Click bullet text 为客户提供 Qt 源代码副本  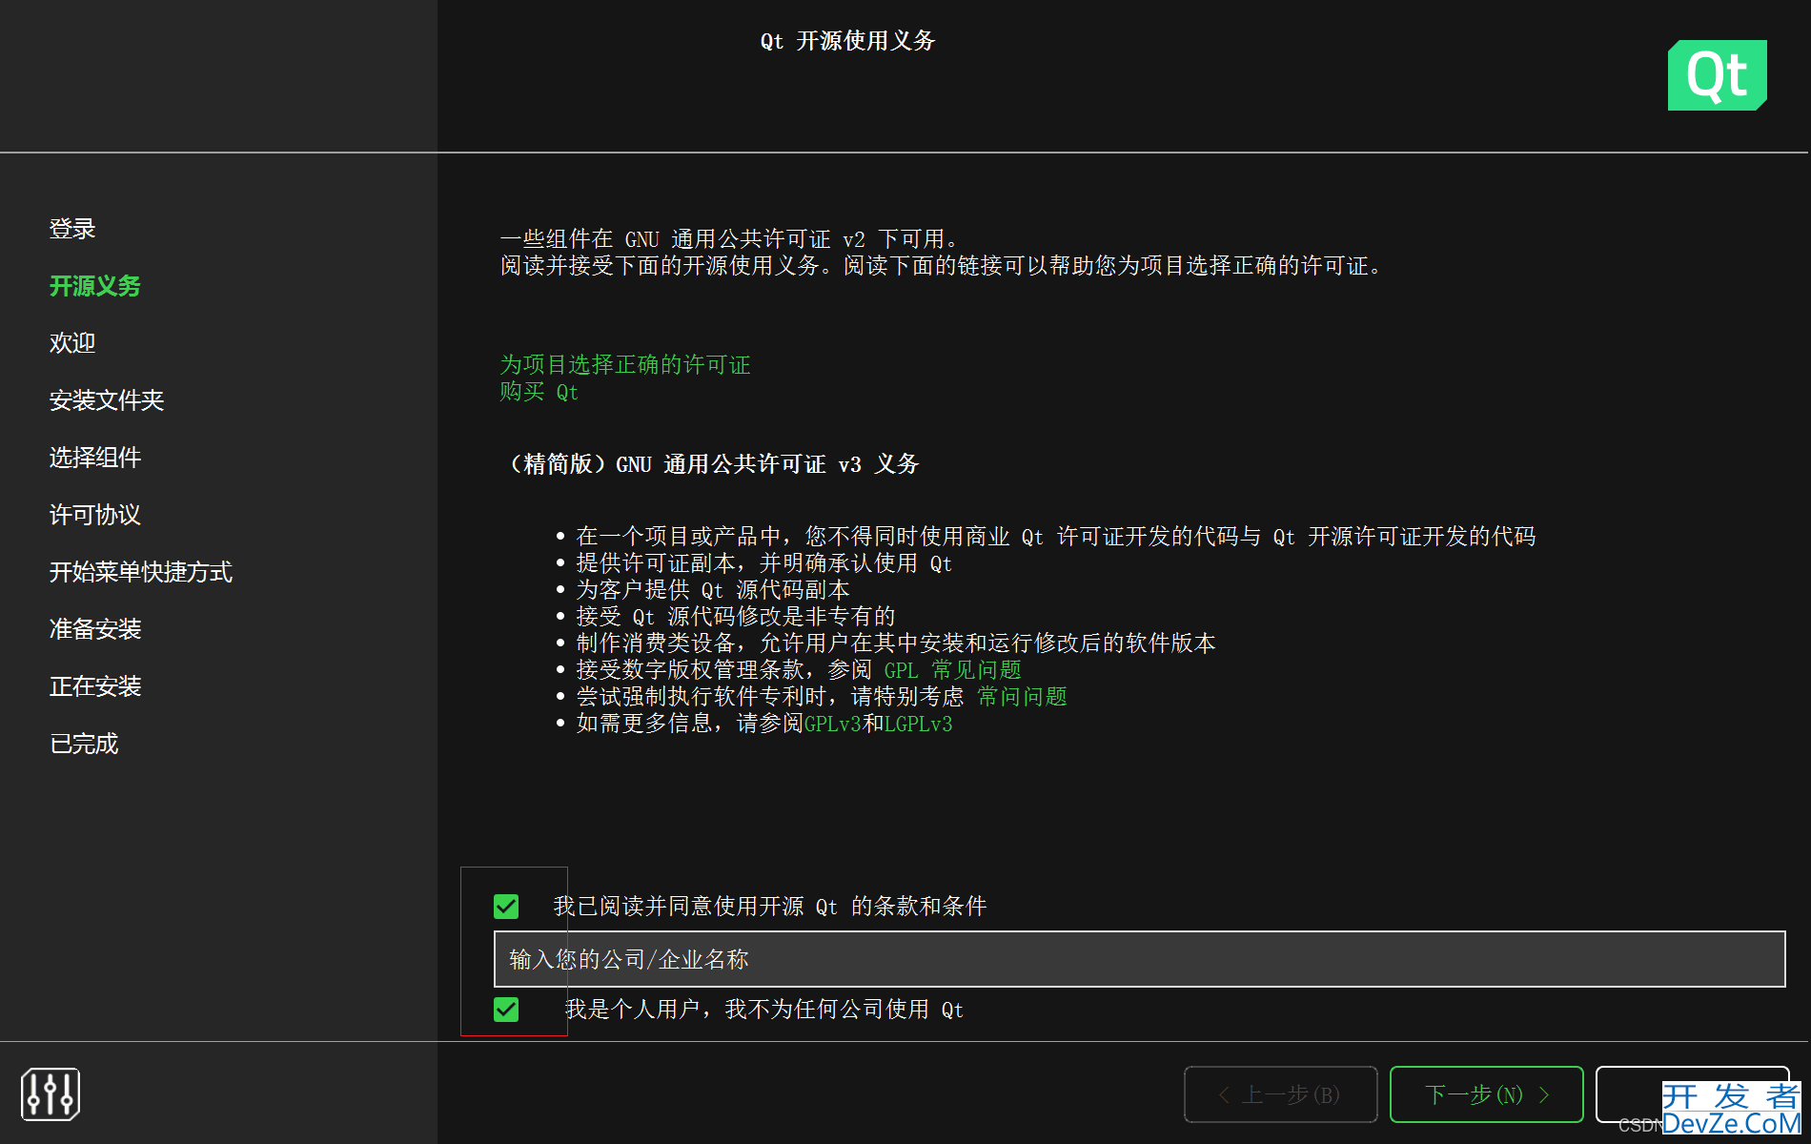[x=712, y=590]
